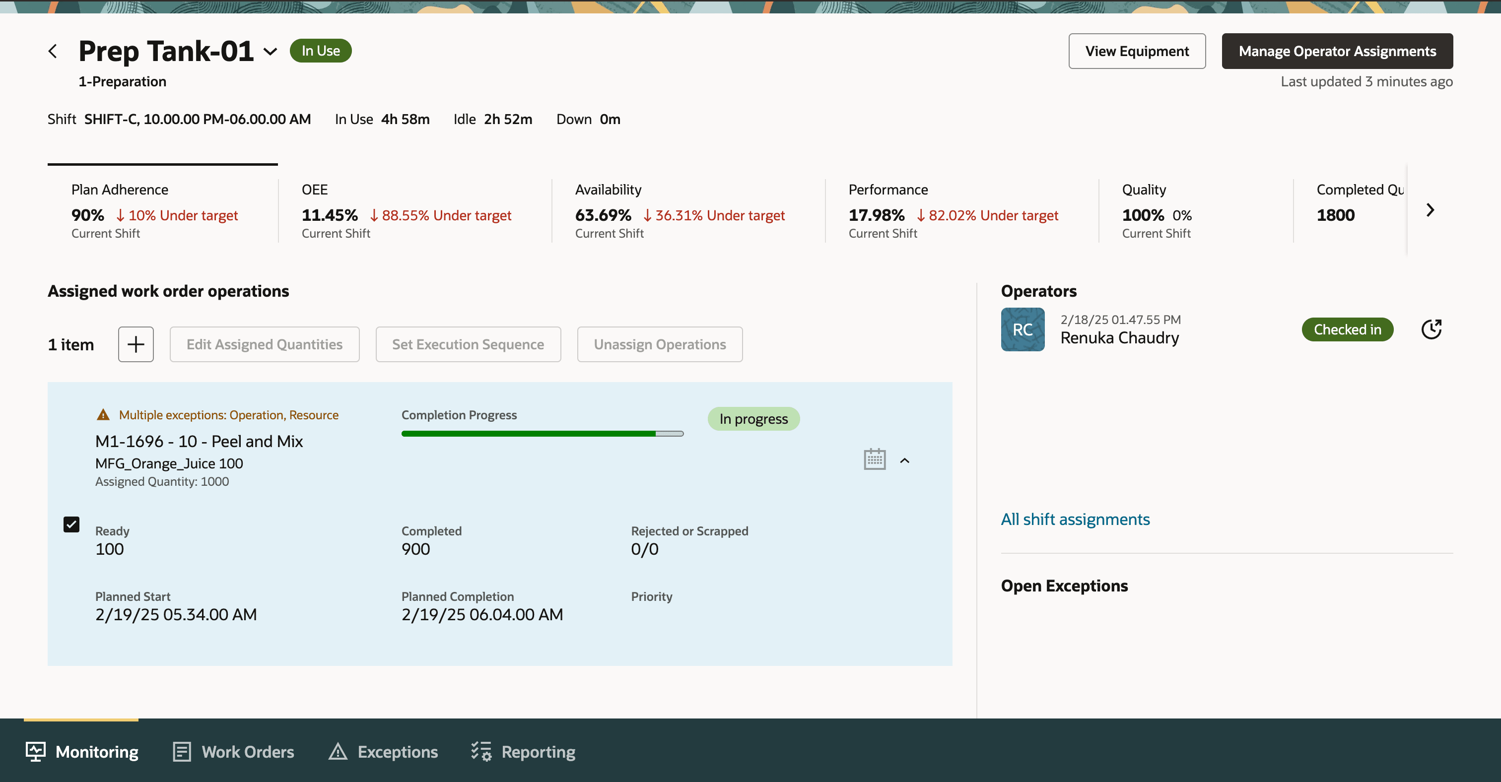Screen dimensions: 1501x782
Task: Click the warning triangle exception icon
Action: (x=103, y=415)
